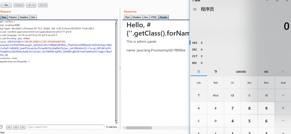Image resolution: width=291 pixels, height=134 pixels.
Task: Click the up arrow shift key
Action: point(199,96)
